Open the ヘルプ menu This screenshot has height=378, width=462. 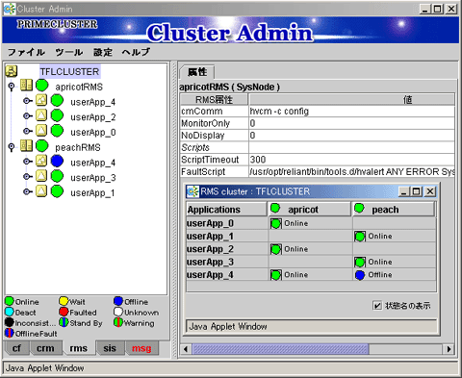tap(136, 52)
